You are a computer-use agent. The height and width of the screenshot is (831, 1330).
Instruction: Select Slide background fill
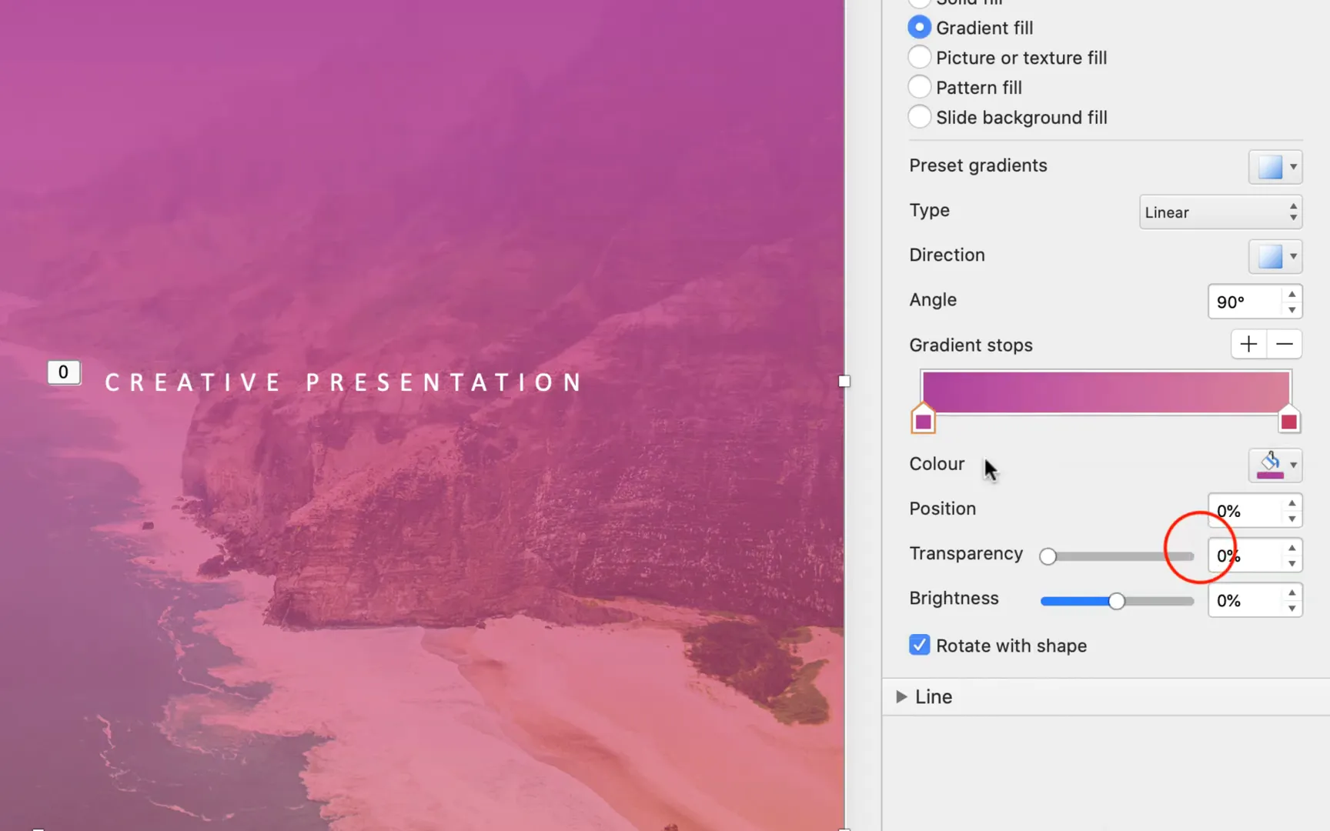point(919,116)
